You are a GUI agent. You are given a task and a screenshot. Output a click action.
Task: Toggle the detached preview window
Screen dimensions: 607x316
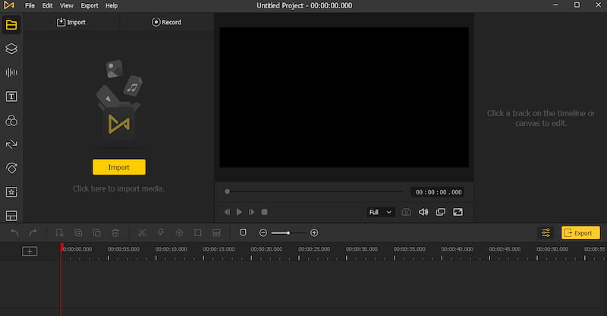[441, 212]
